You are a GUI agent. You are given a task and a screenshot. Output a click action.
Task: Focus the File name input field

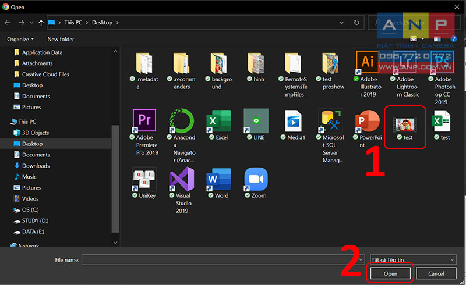click(x=223, y=260)
